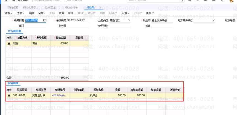This screenshot has width=237, height=115.
Task: Click the 单据编号 column header in 核销明细
Action: pos(60,90)
